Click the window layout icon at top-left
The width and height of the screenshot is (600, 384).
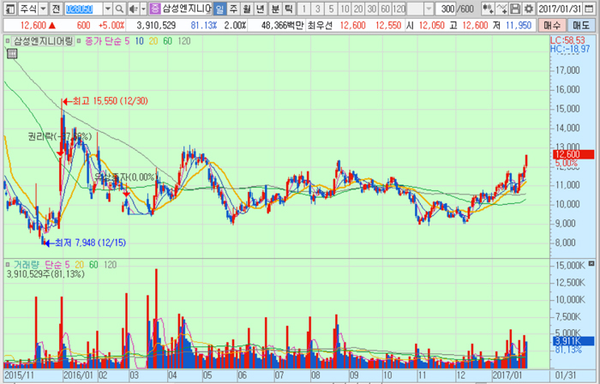click(8, 9)
